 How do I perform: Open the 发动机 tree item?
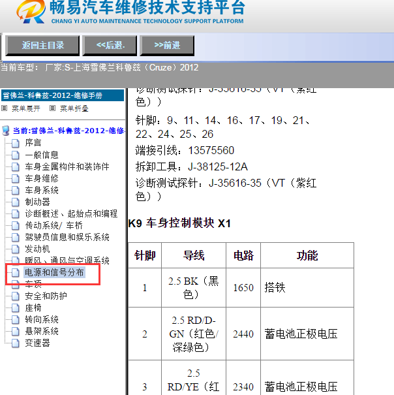[x=37, y=249]
